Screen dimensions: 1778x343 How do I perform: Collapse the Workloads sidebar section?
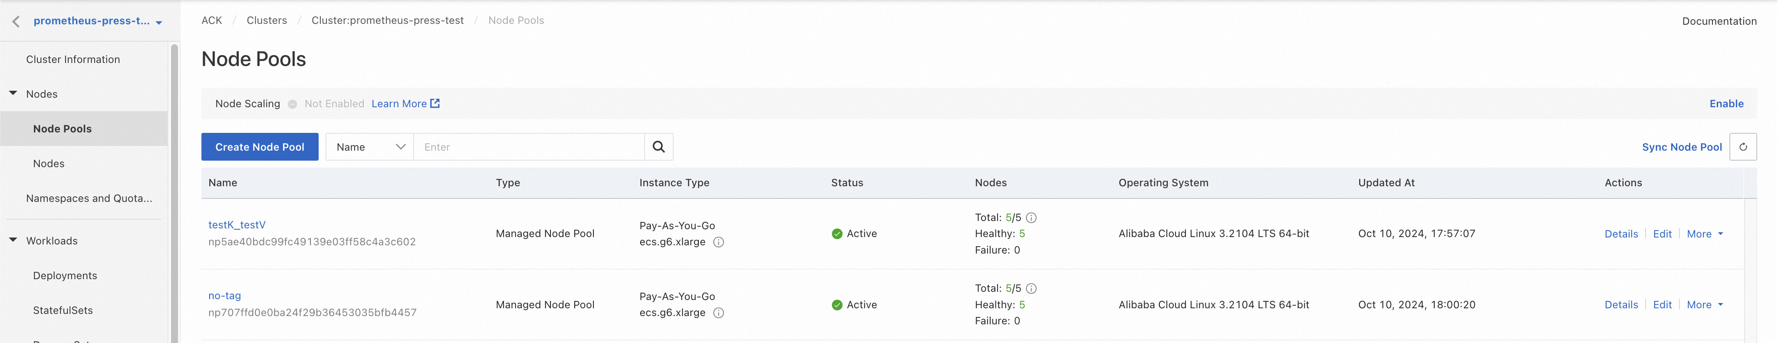tap(13, 240)
